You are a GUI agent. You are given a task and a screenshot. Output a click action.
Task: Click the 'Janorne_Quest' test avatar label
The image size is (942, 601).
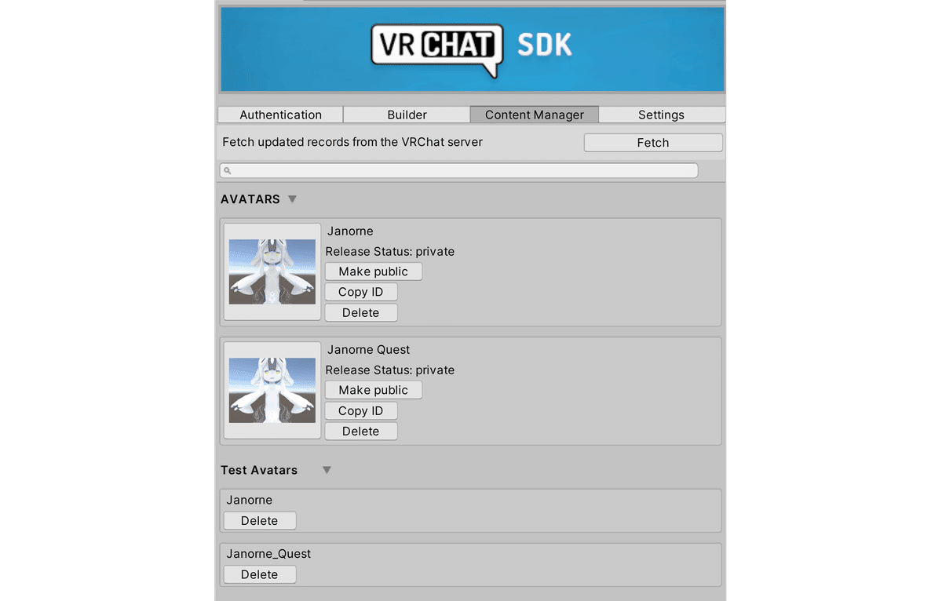[x=268, y=554]
